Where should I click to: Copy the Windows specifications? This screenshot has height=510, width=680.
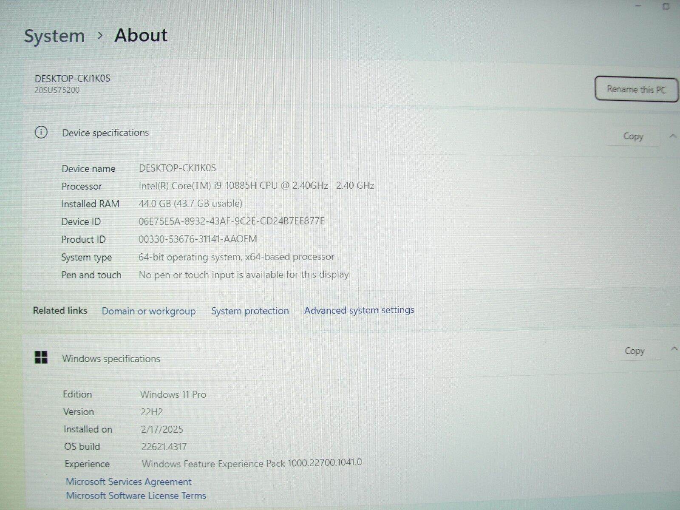coord(634,351)
